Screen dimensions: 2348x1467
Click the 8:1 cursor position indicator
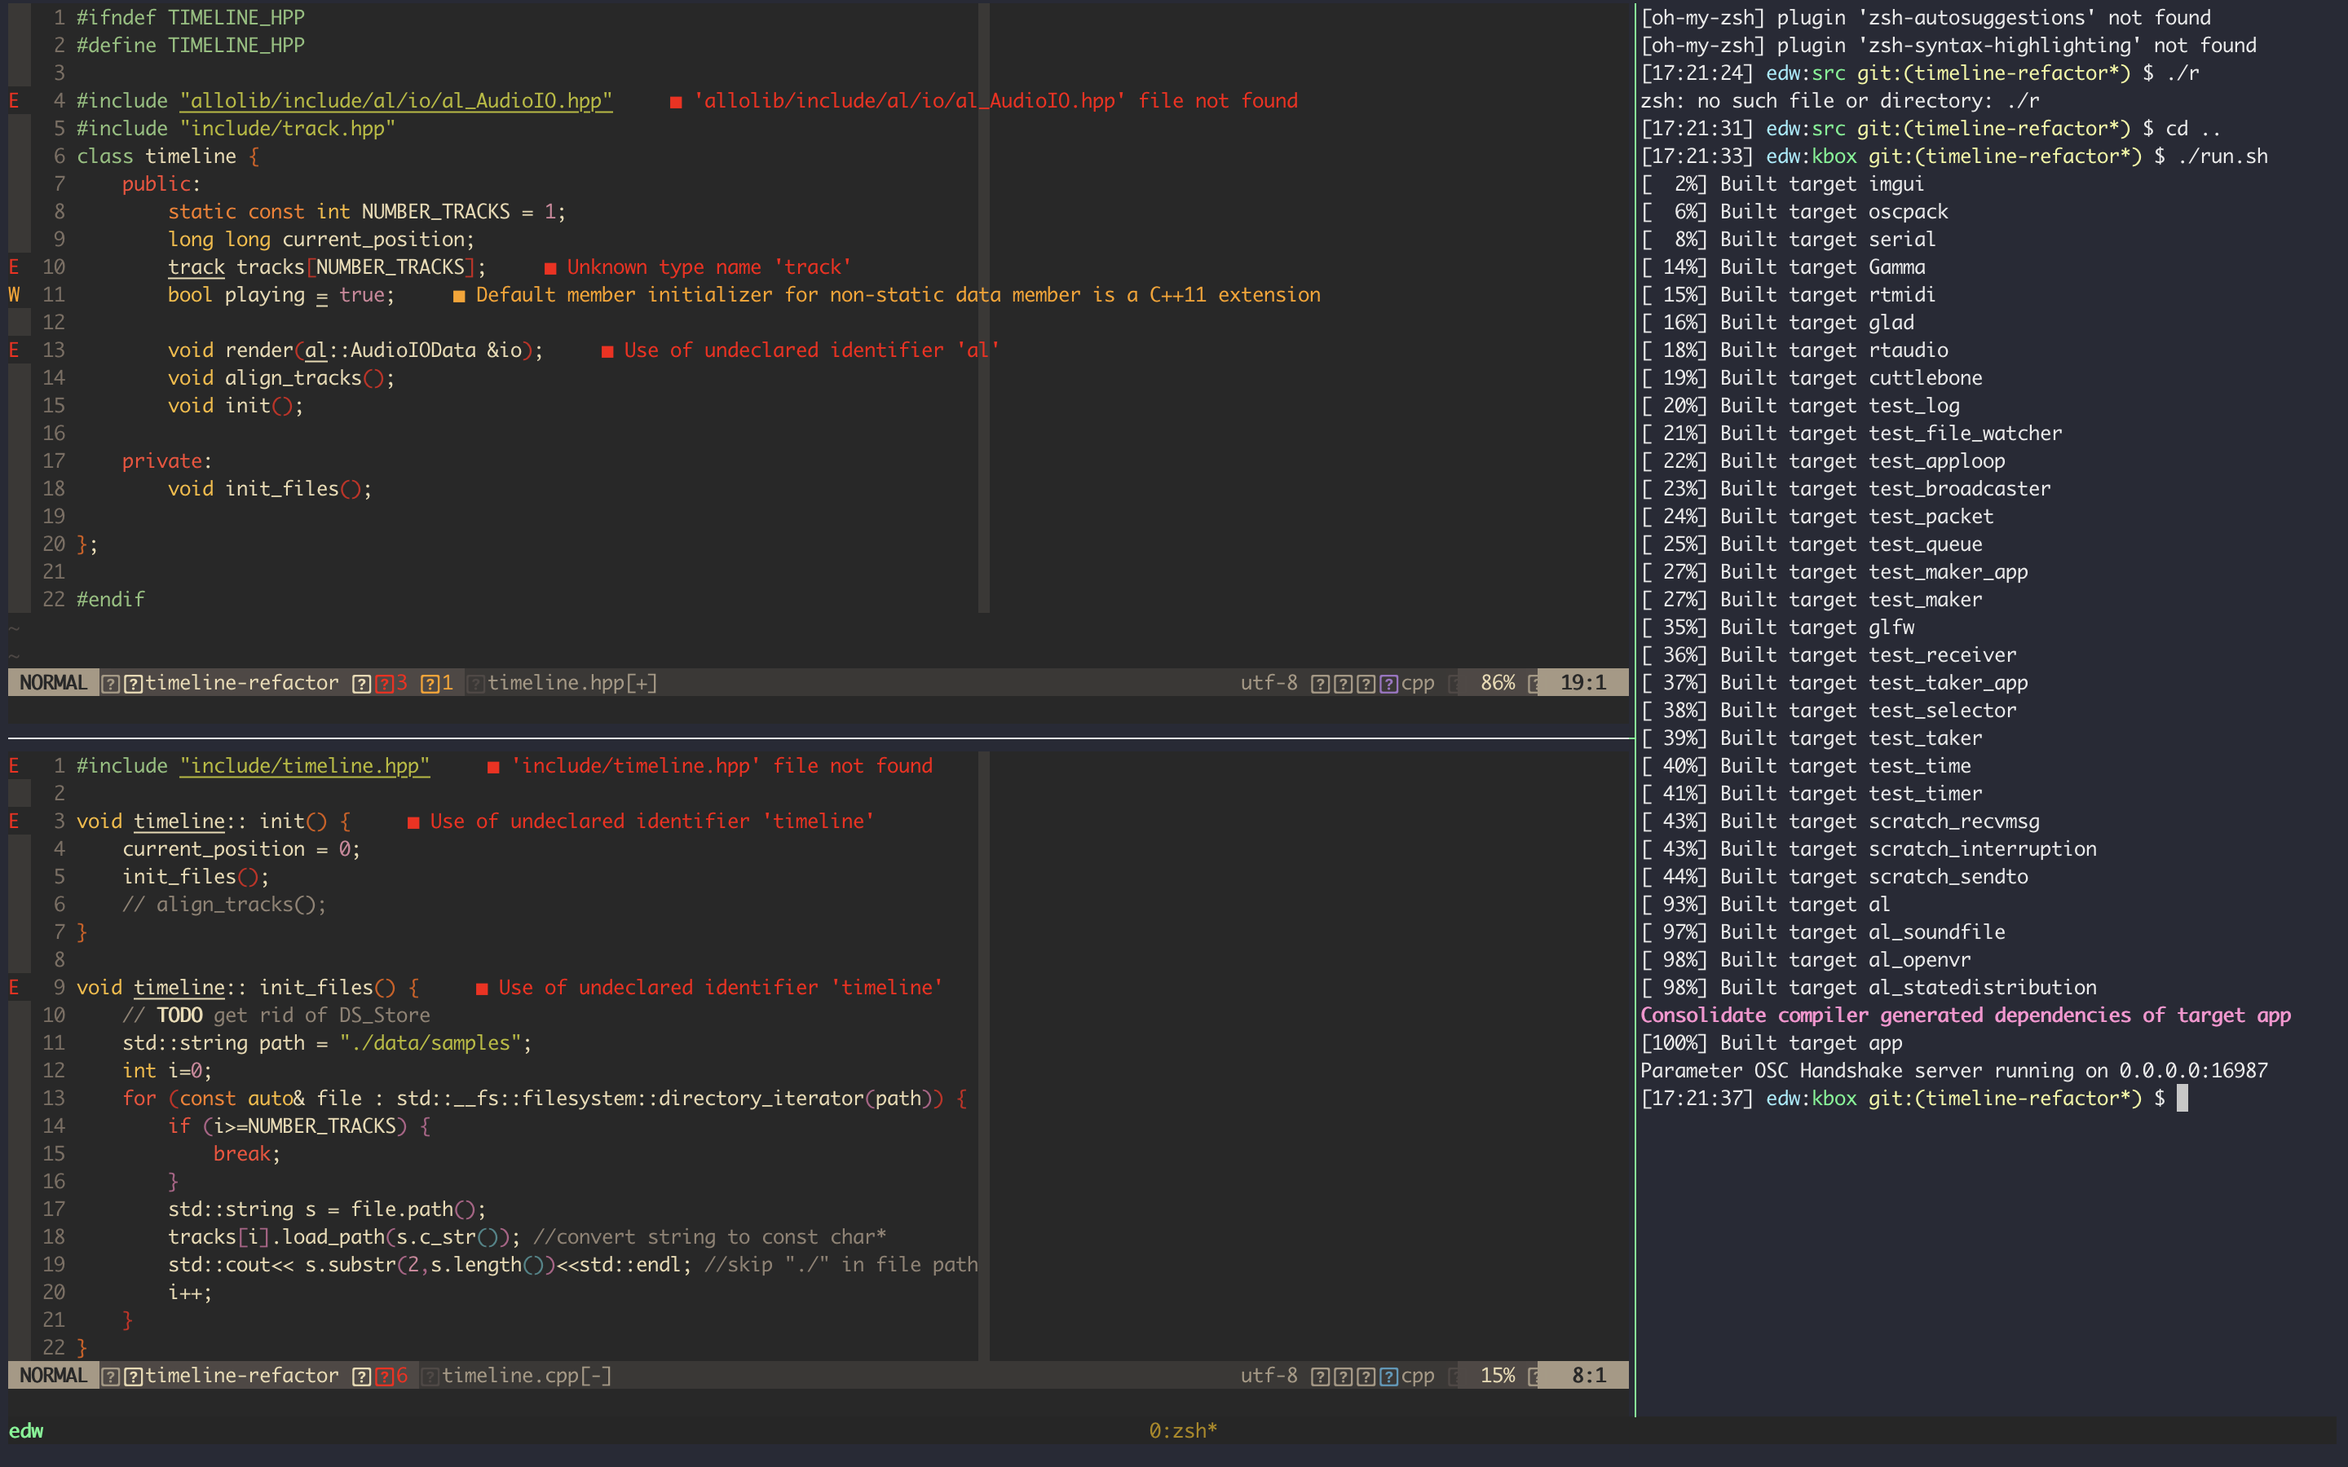pyautogui.click(x=1588, y=1376)
